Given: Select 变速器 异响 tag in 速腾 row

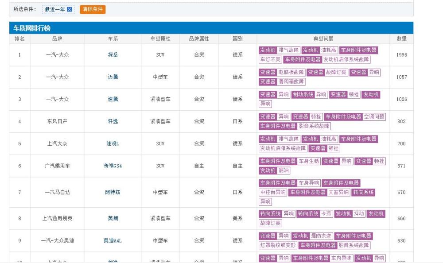Looking at the screenshot, I should pos(274,95).
